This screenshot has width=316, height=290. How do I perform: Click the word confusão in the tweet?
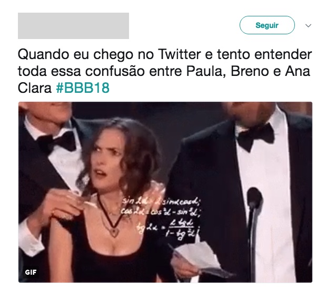click(115, 71)
